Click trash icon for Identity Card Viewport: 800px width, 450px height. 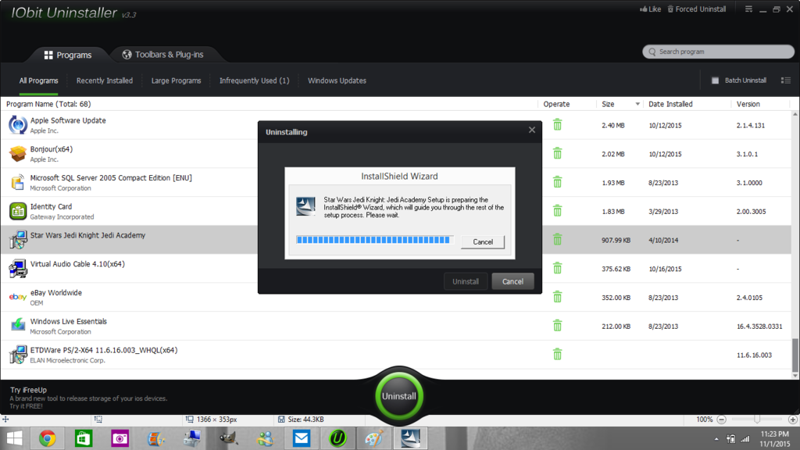(x=557, y=211)
